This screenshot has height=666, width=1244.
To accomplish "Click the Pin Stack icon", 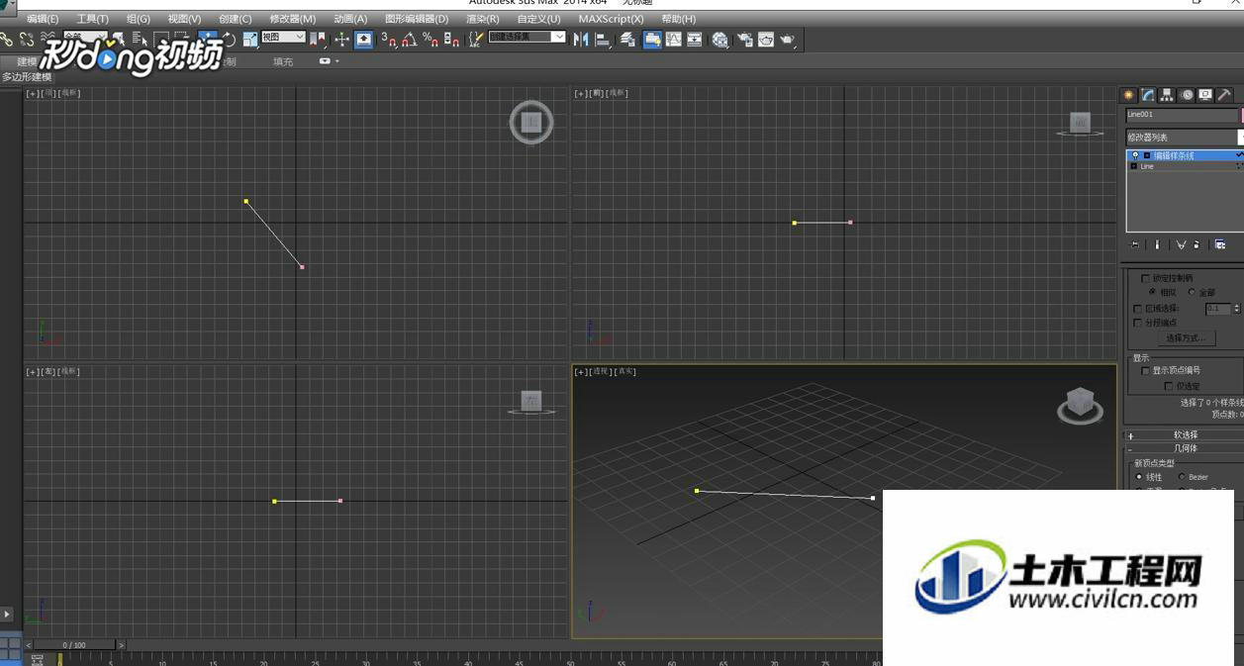I will click(x=1134, y=244).
